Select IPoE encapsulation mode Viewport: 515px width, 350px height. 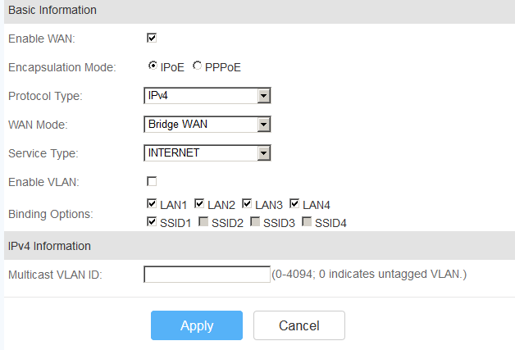(x=153, y=66)
